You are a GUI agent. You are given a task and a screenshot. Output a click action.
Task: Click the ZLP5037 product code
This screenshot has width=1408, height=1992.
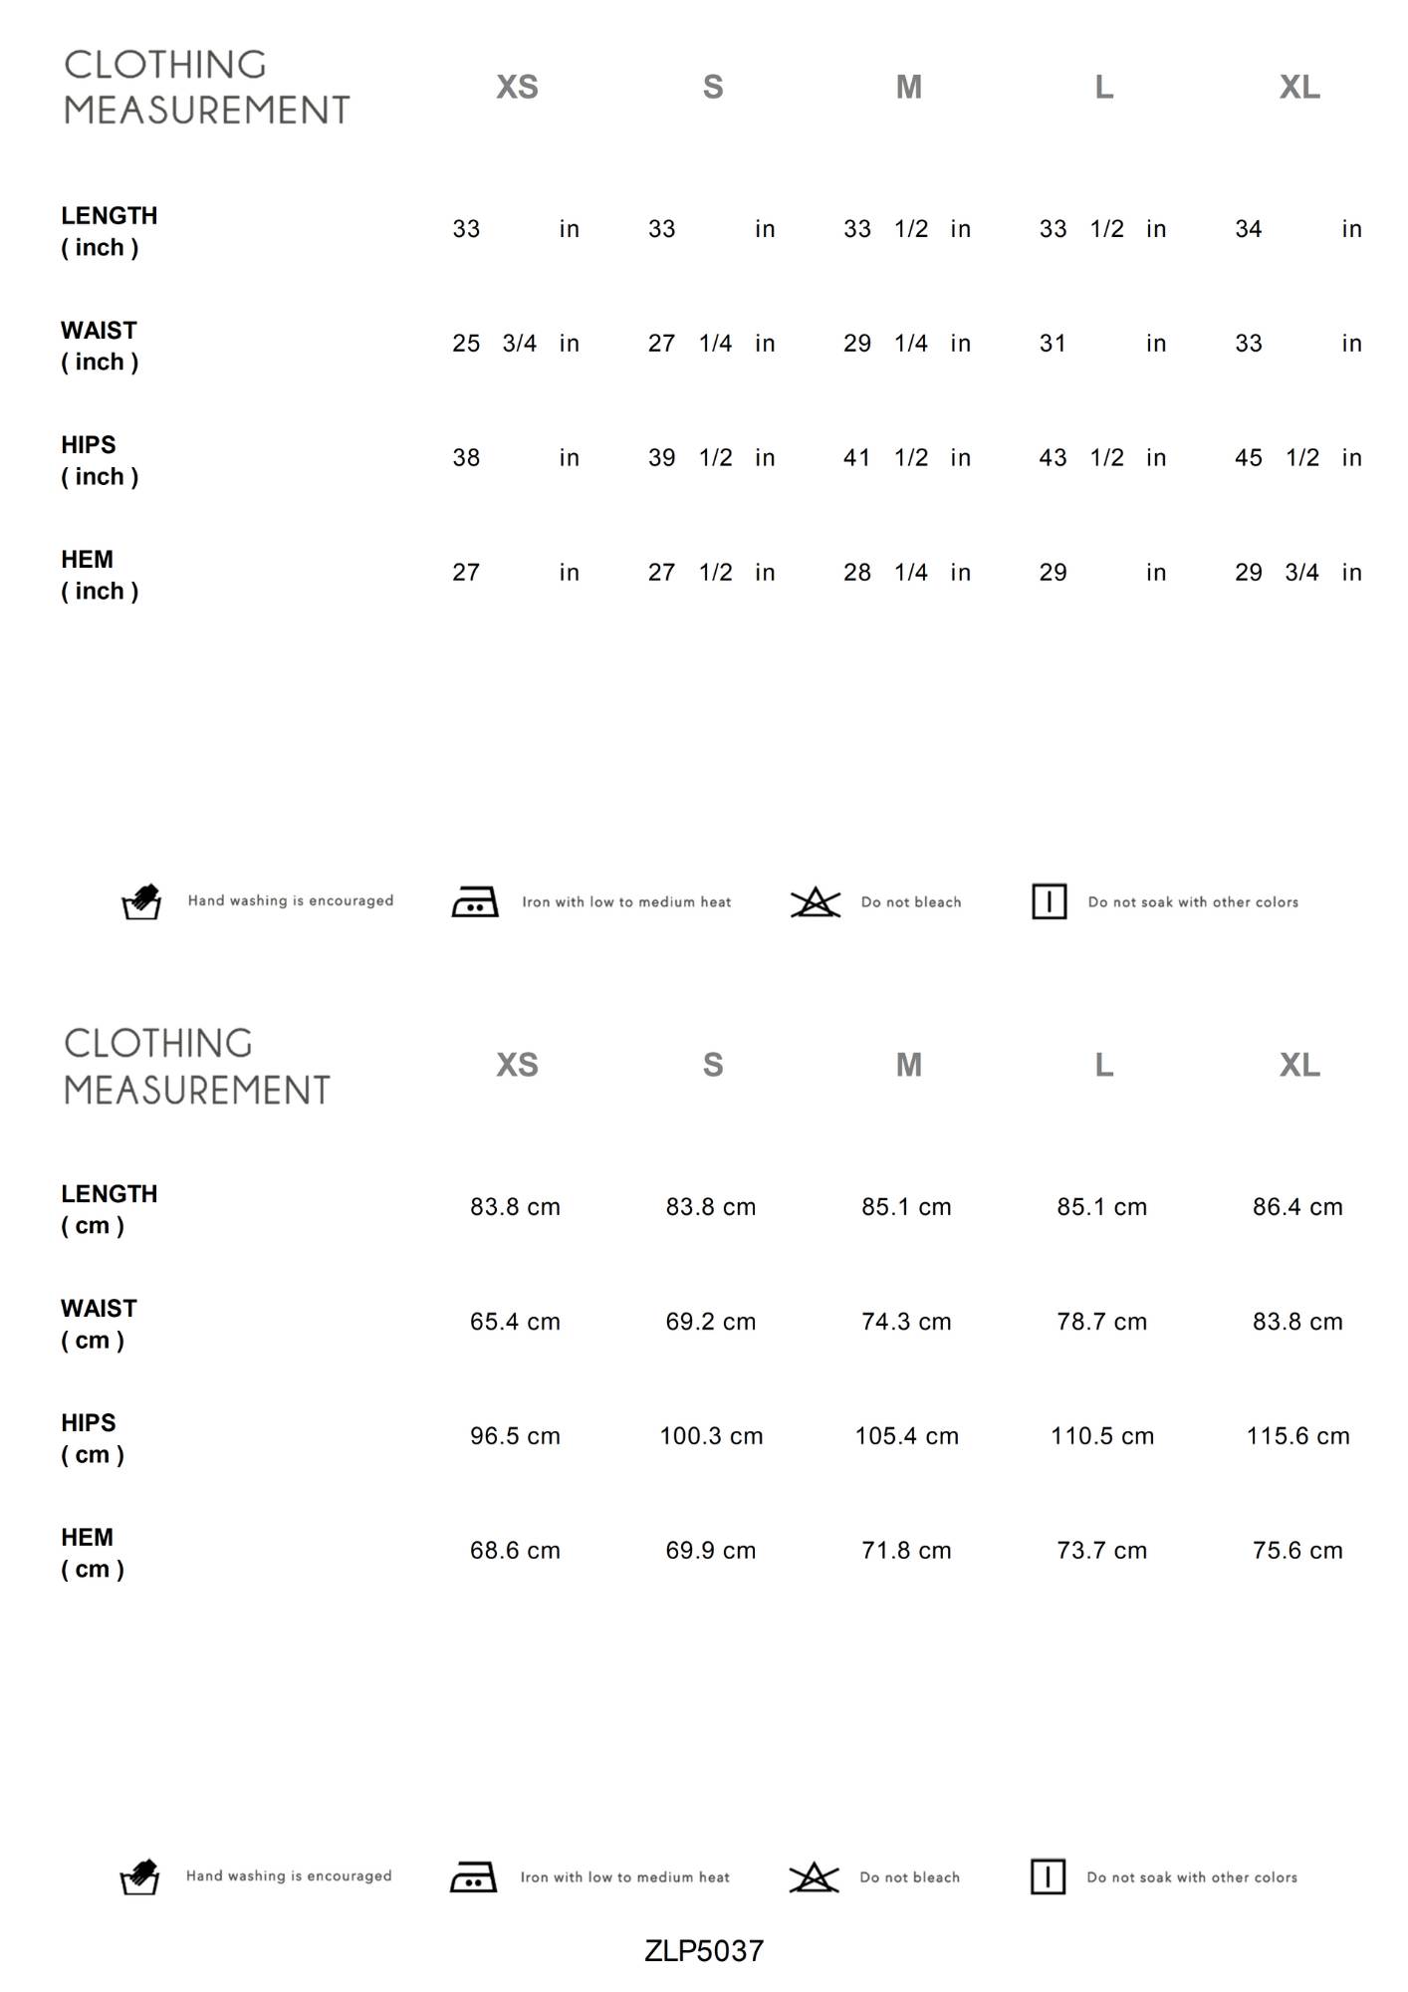coord(704,1951)
